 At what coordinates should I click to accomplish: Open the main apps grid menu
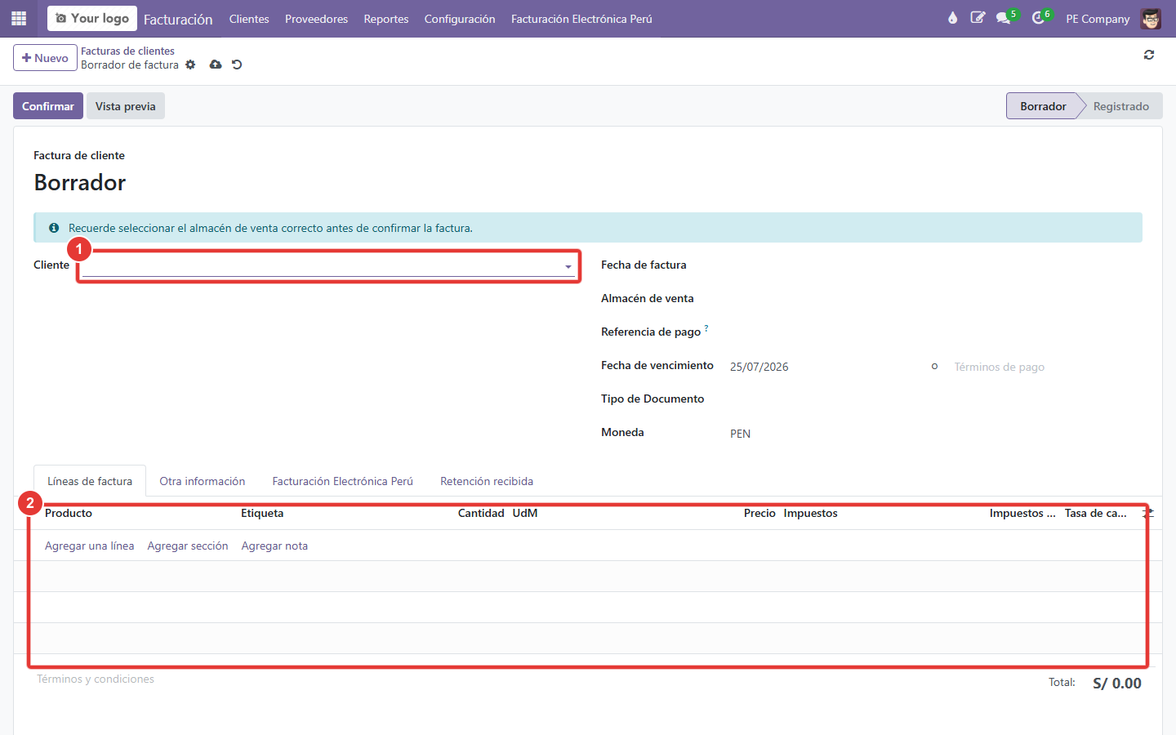pyautogui.click(x=19, y=18)
